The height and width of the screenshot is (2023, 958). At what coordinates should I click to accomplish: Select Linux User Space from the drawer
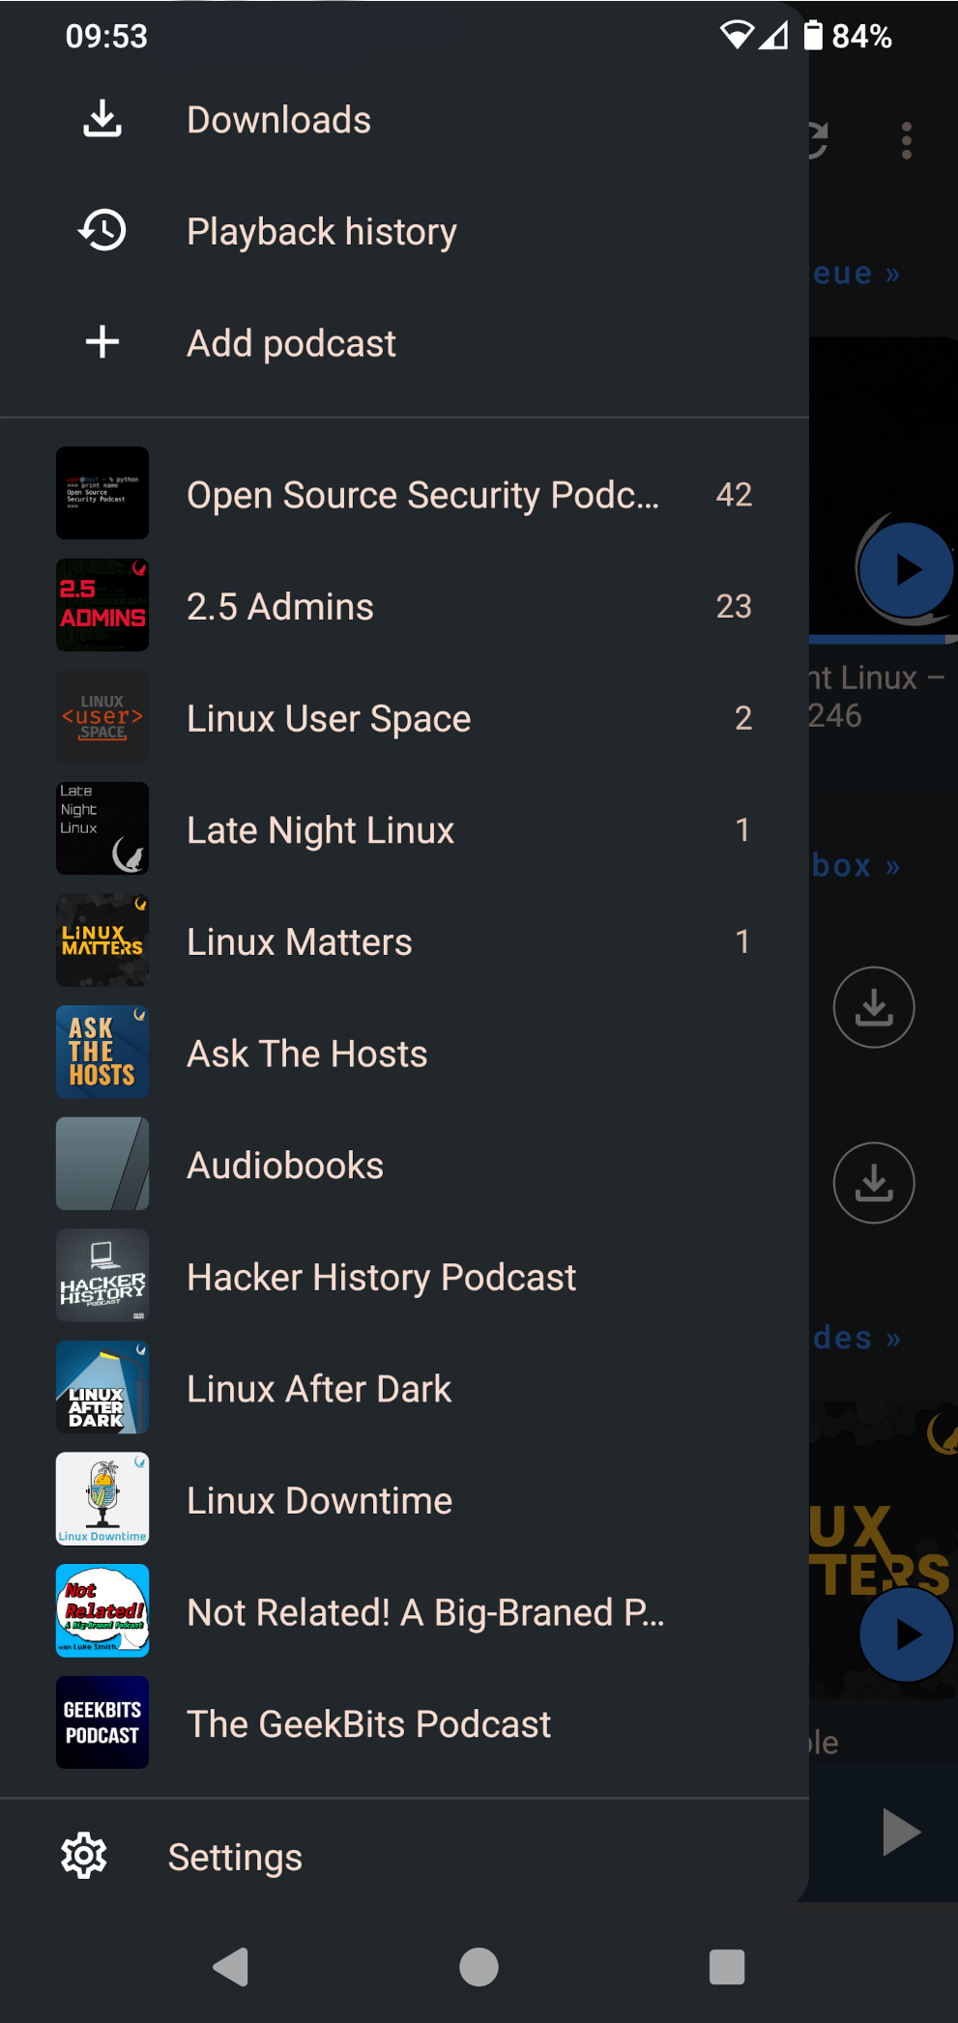[329, 718]
